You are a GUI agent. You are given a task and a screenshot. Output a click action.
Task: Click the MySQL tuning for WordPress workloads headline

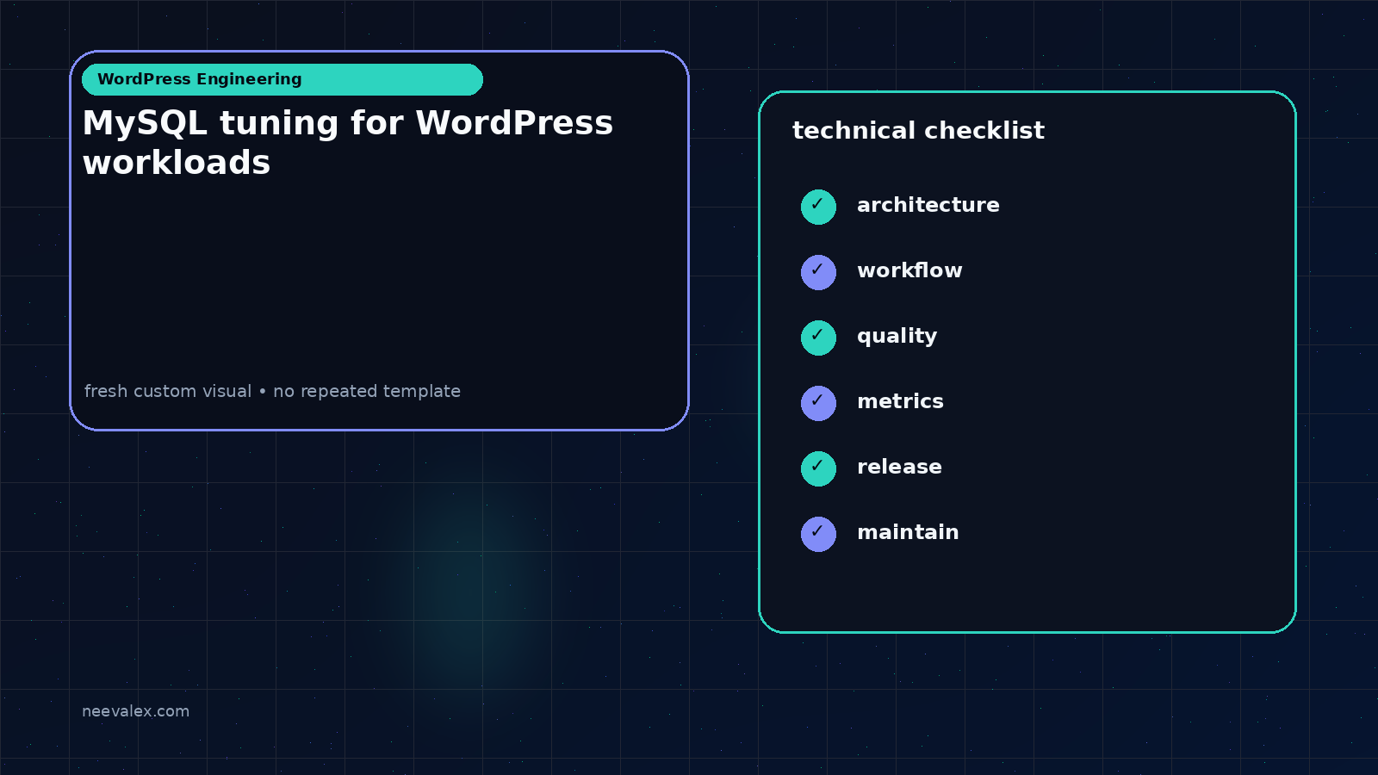coord(348,142)
